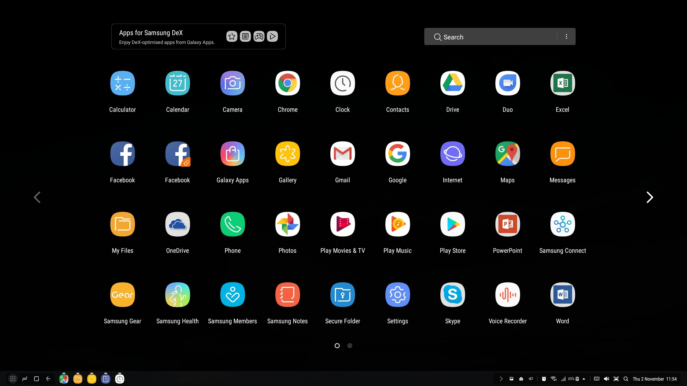Launch the Duo video call app

coord(508,83)
